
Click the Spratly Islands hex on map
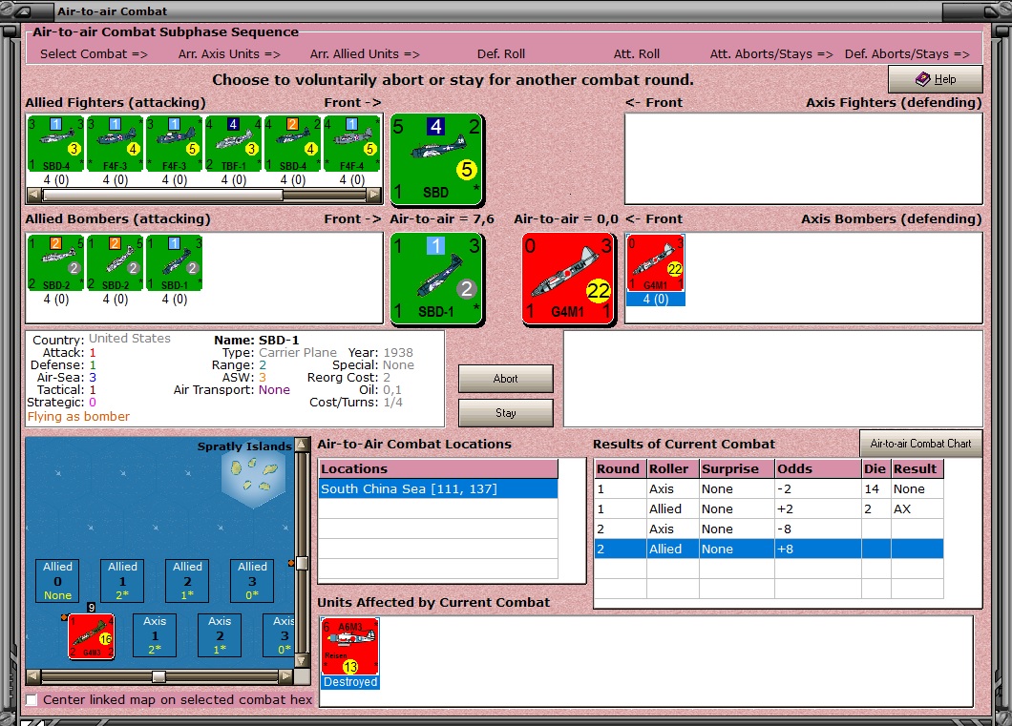click(x=254, y=476)
